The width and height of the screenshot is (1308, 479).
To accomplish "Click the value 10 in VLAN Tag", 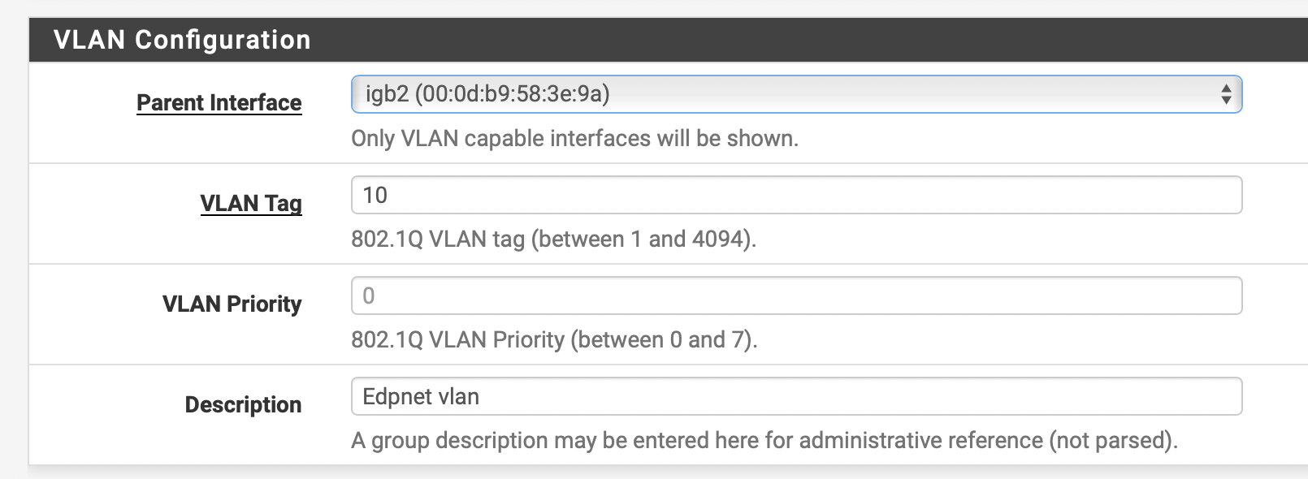I will pos(375,195).
